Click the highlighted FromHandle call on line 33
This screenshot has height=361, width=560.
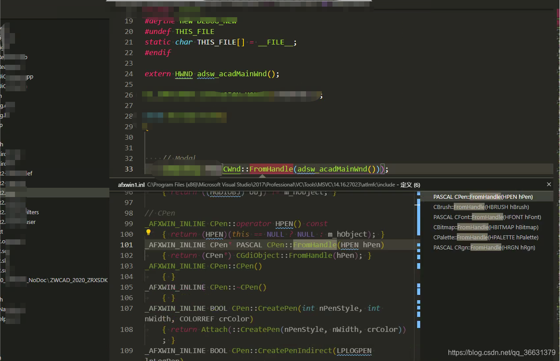271,169
